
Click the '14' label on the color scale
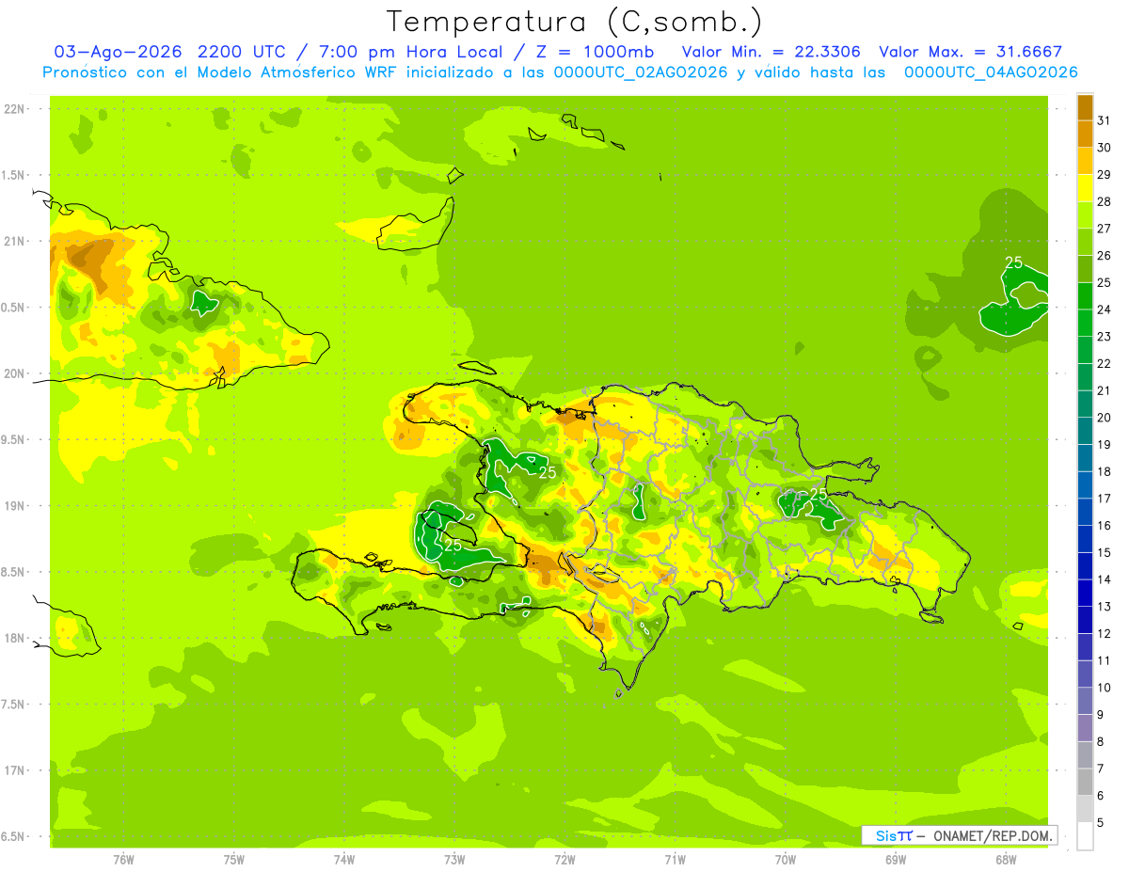[1105, 579]
